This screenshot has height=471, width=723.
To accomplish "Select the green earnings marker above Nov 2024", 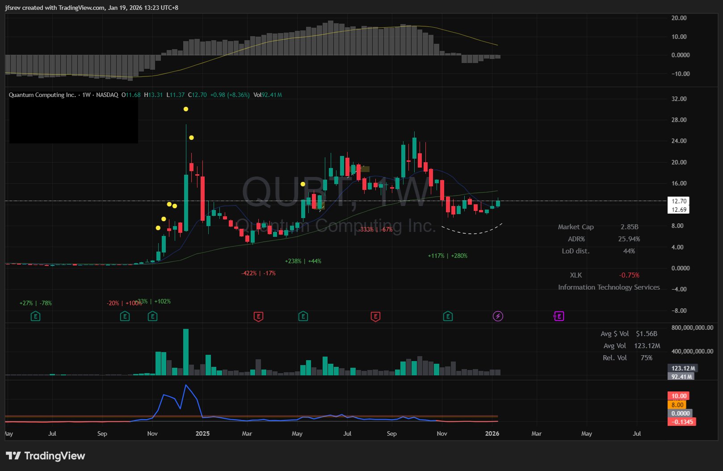I will [152, 316].
